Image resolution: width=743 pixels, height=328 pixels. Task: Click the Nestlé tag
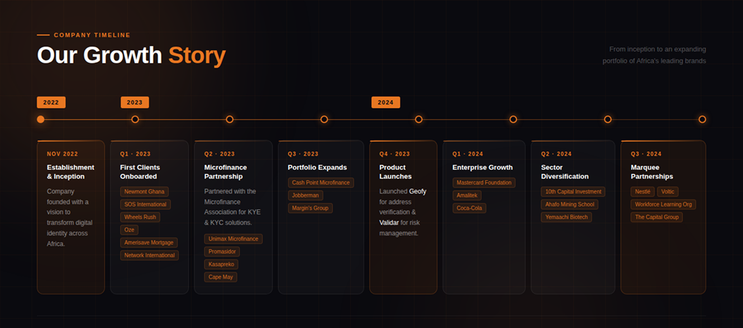click(x=642, y=192)
